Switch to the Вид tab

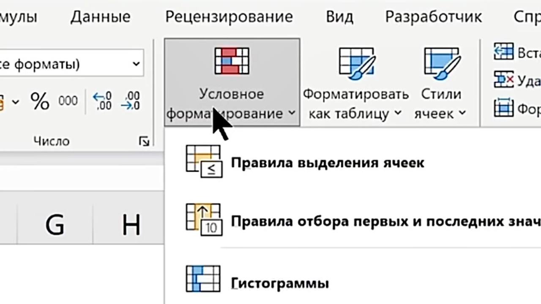339,17
